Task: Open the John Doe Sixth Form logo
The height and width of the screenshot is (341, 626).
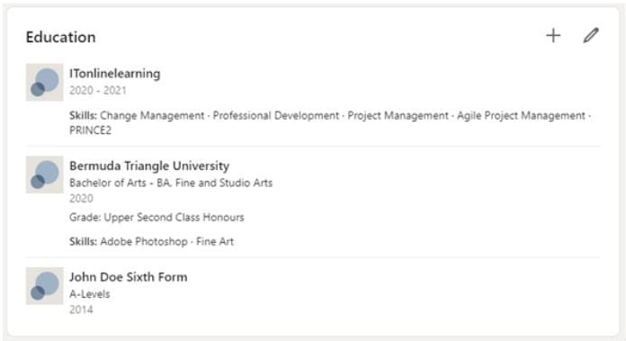Action: pos(44,286)
